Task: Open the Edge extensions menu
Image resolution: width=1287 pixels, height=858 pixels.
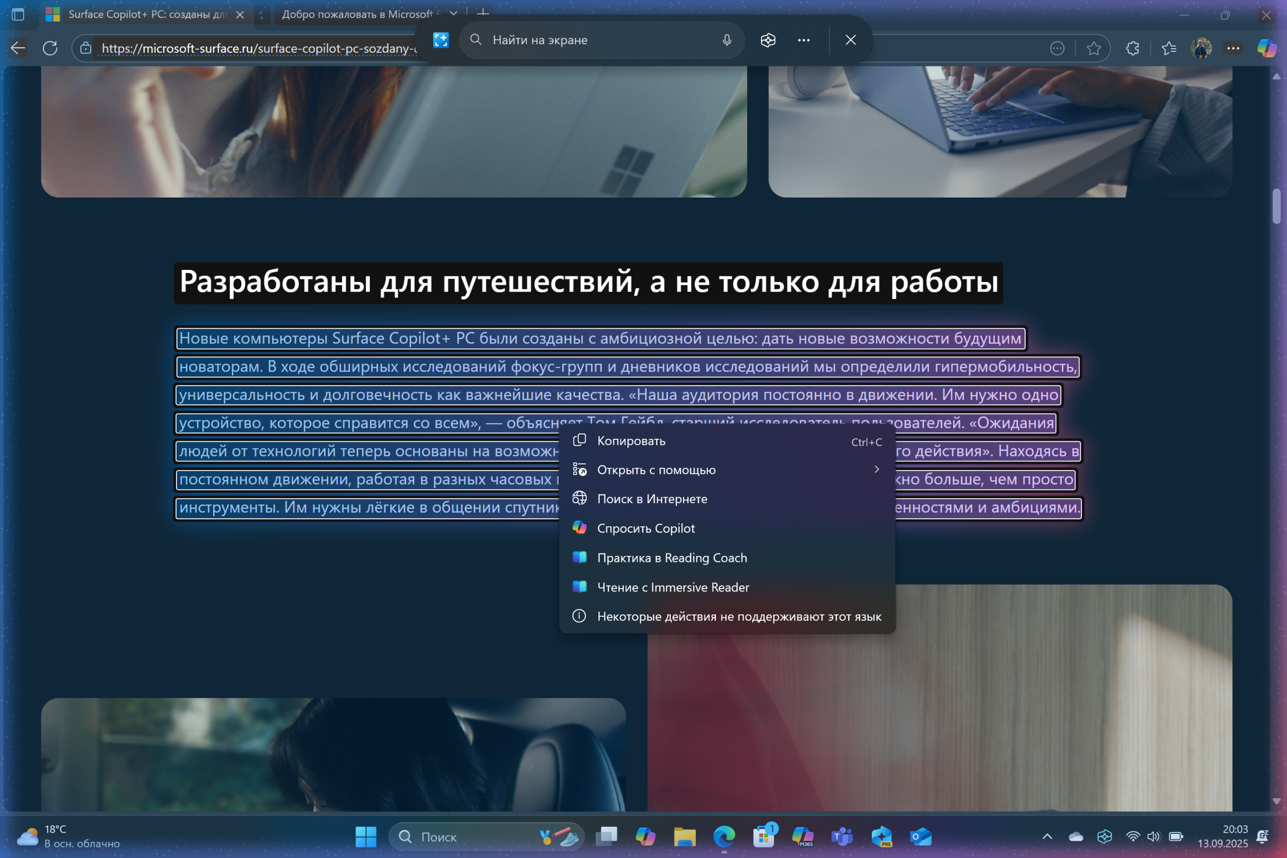Action: pos(1132,49)
